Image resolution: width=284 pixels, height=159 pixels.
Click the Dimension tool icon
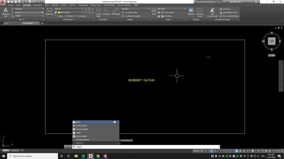tap(49, 12)
